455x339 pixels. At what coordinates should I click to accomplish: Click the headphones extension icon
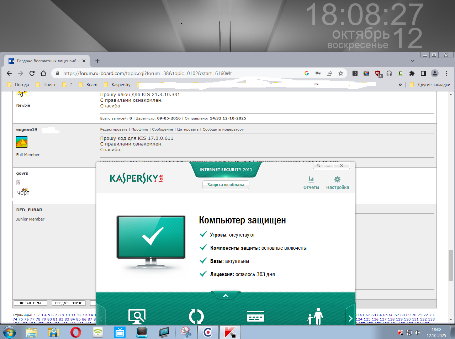coord(389,73)
